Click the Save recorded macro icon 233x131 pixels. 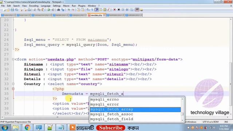click(x=131, y=10)
